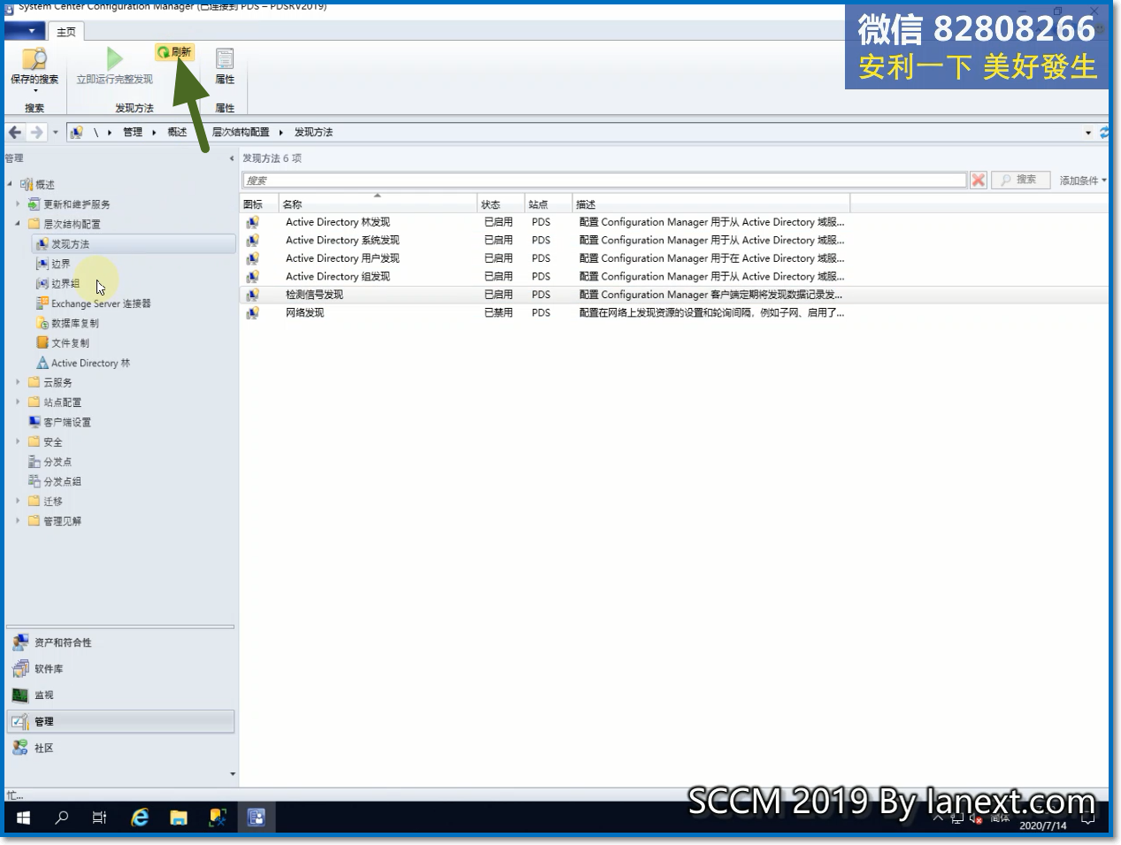Expand the 云服务 folder
The image size is (1121, 845).
(18, 382)
